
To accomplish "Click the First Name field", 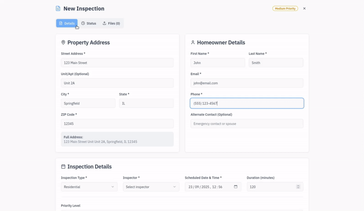I will (218, 63).
